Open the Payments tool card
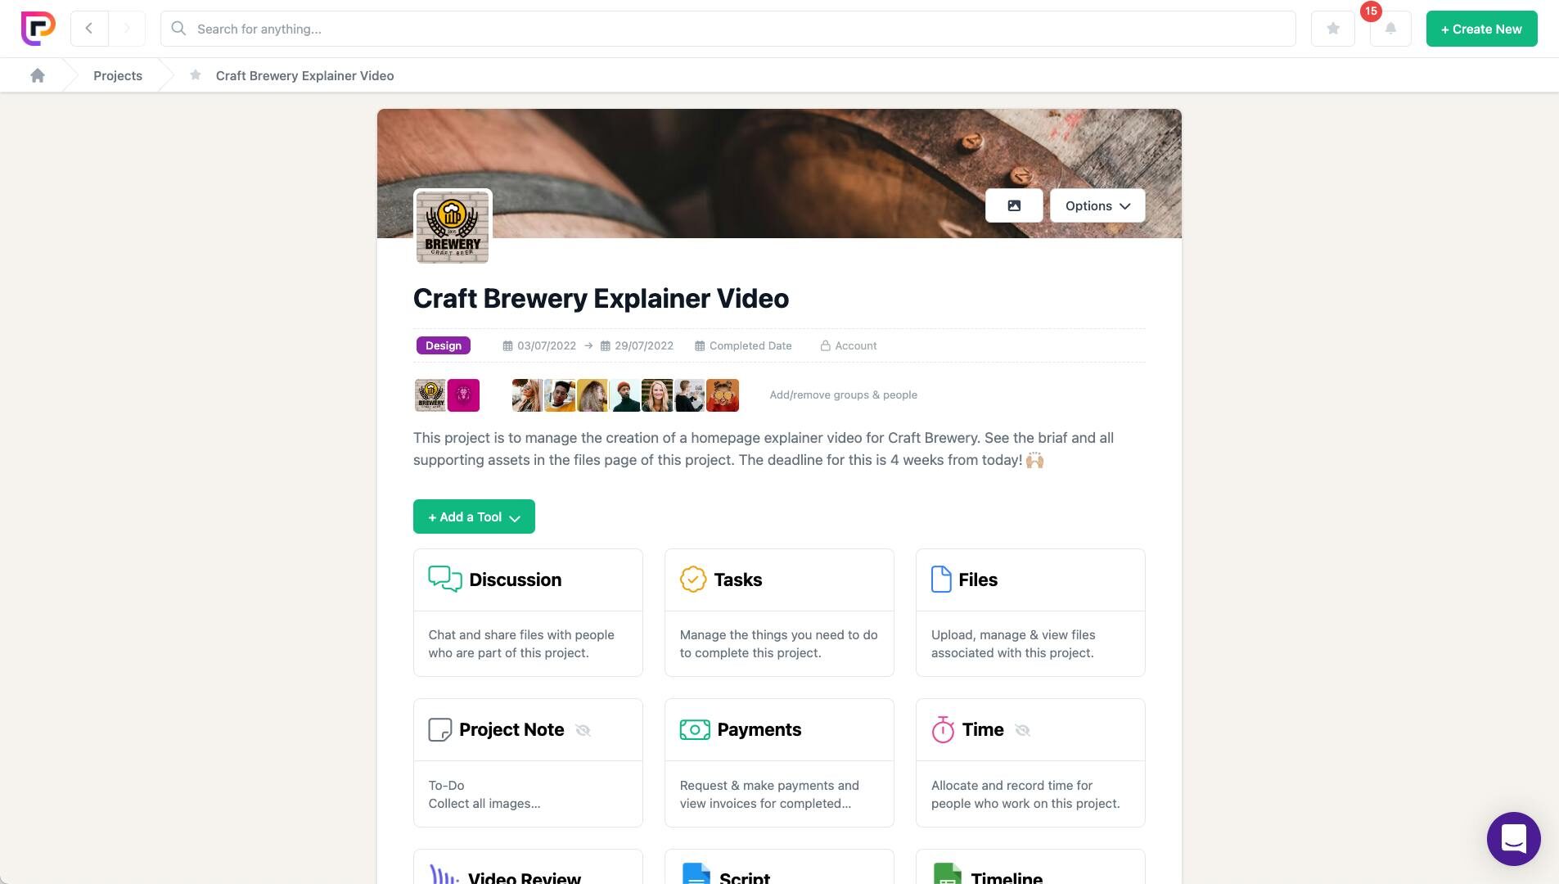 coord(779,763)
